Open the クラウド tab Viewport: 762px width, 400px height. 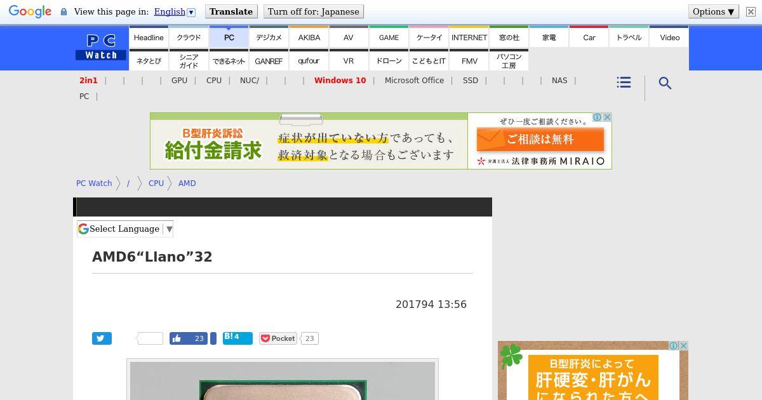click(189, 37)
